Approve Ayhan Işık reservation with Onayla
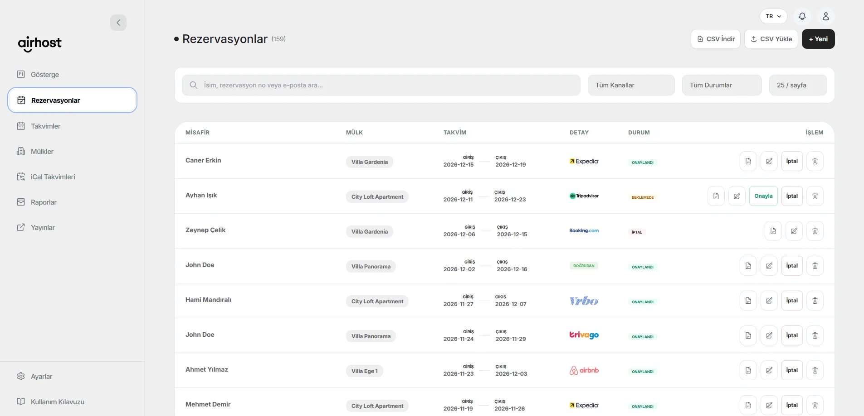The image size is (864, 416). [x=763, y=196]
